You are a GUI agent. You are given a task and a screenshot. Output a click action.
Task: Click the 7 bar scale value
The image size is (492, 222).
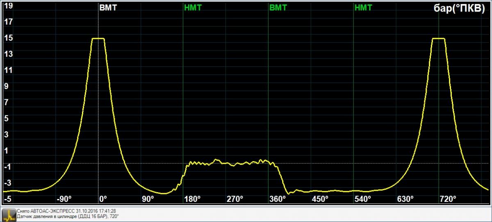click(x=6, y=102)
